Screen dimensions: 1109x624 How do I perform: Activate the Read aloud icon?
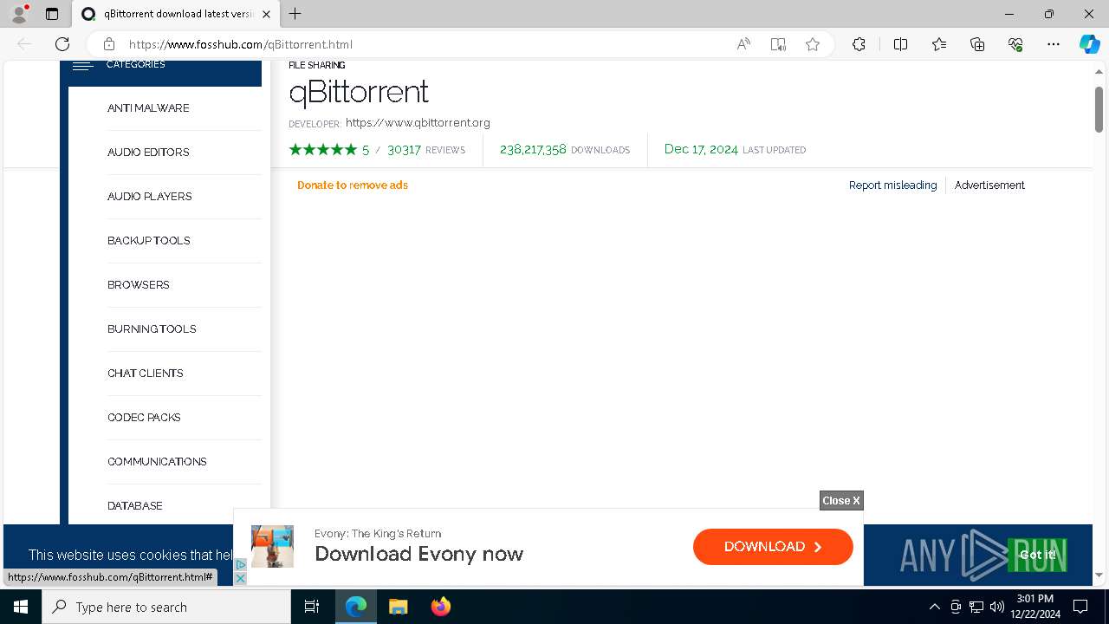(743, 44)
